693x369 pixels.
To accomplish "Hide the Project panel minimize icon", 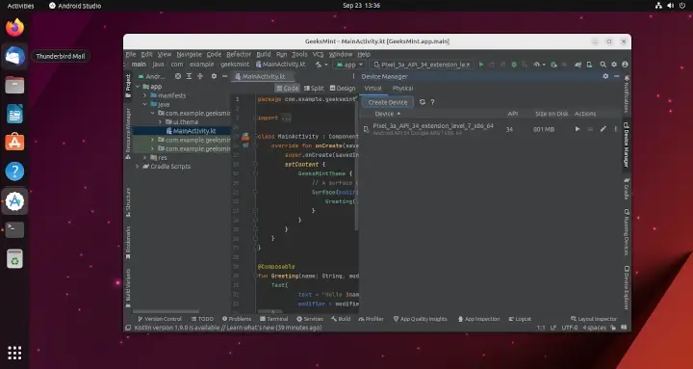I will click(224, 76).
